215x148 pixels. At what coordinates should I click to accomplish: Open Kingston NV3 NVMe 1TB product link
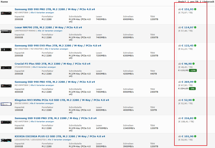coord(62,100)
